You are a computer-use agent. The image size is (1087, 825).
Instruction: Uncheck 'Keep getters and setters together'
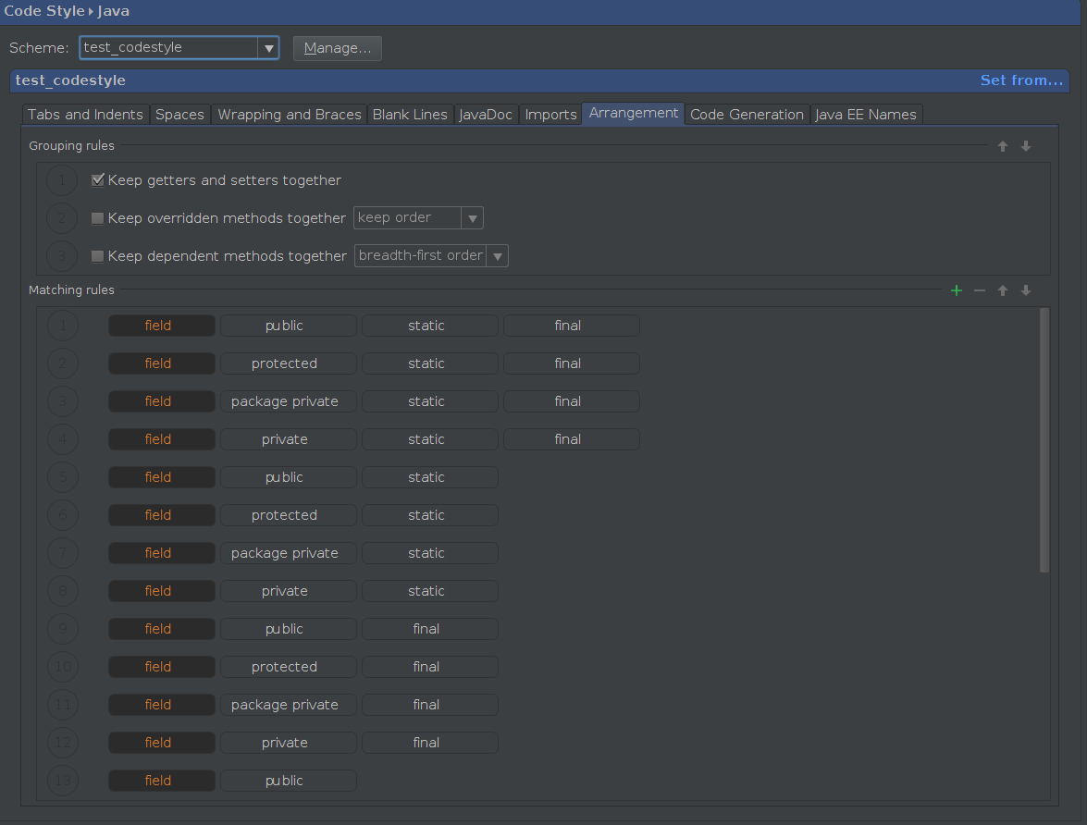pos(97,179)
